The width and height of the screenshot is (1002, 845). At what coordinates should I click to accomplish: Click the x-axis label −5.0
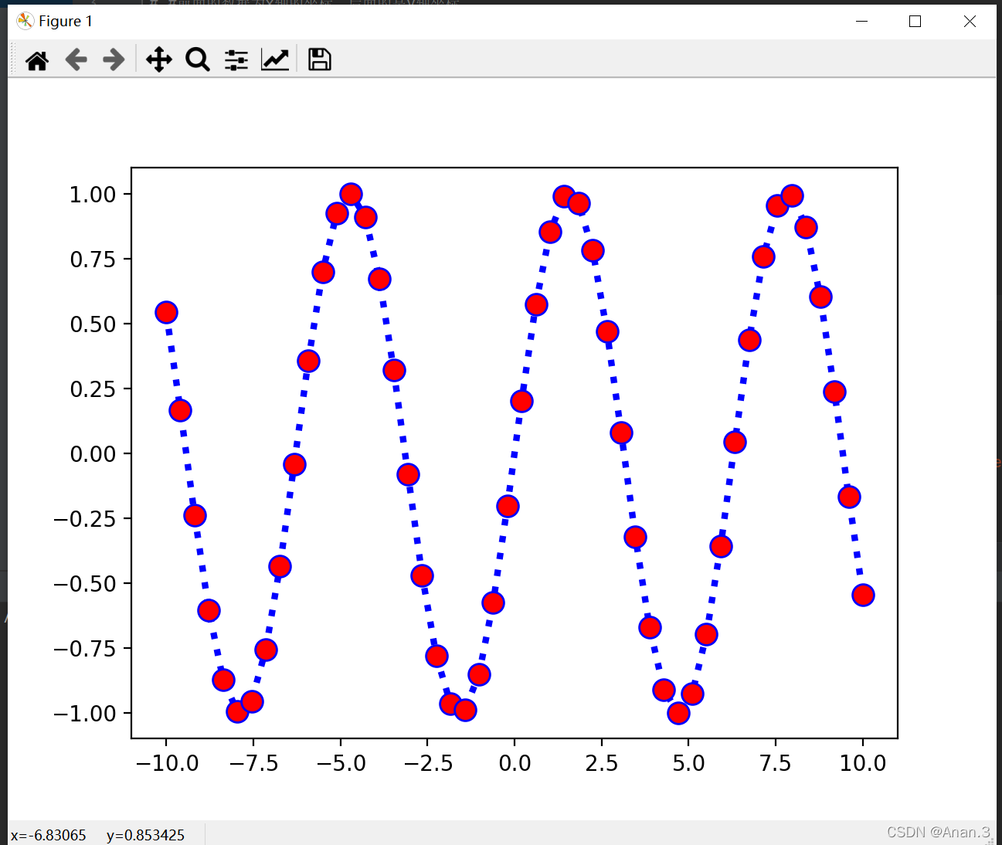coord(341,764)
